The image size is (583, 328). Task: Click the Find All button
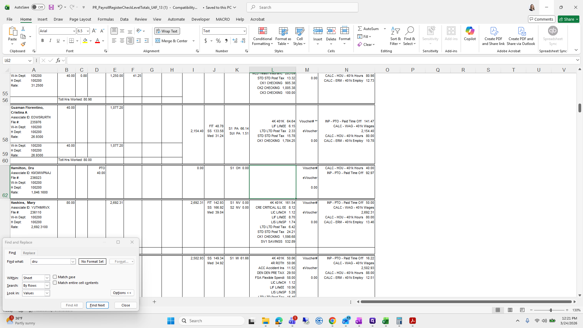pyautogui.click(x=72, y=305)
